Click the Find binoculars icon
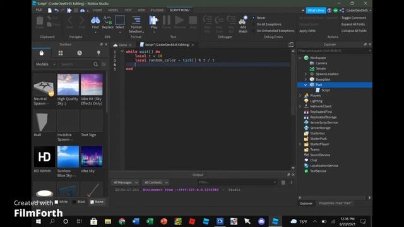The width and height of the screenshot is (404, 227). tap(95, 20)
